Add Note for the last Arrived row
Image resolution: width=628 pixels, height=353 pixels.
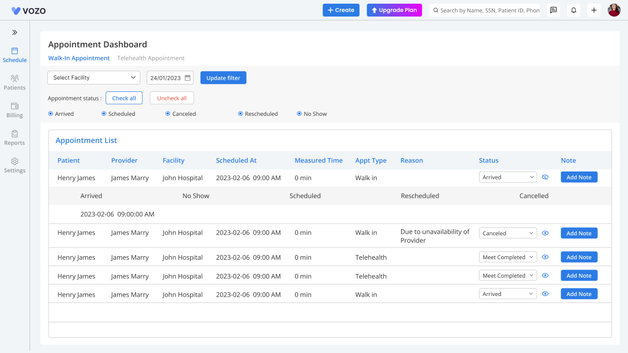coord(579,294)
